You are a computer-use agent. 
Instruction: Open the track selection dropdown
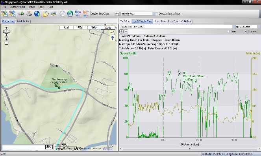tap(233, 27)
